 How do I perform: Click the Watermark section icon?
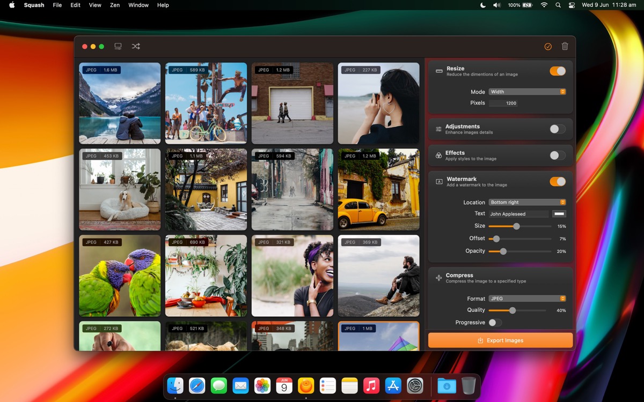point(439,182)
